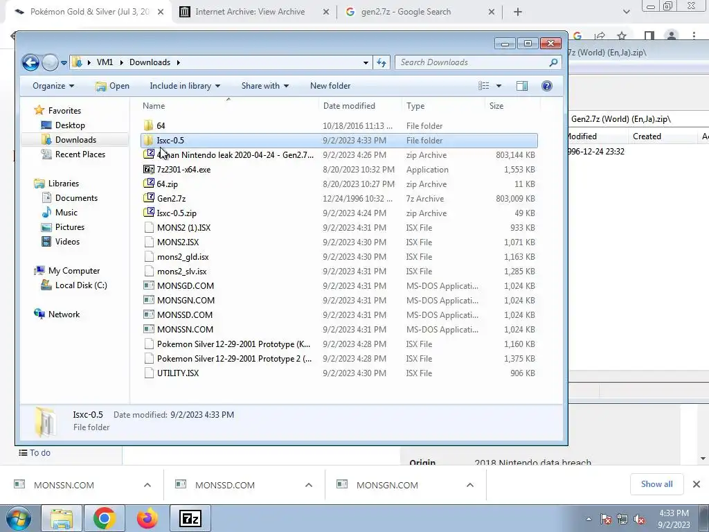Image resolution: width=709 pixels, height=532 pixels.
Task: Select MONSGD.COM file icon
Action: [148, 285]
